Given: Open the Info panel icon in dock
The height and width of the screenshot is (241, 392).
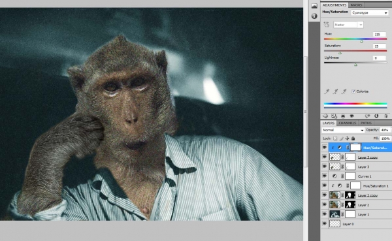Looking at the screenshot, I should point(314,16).
